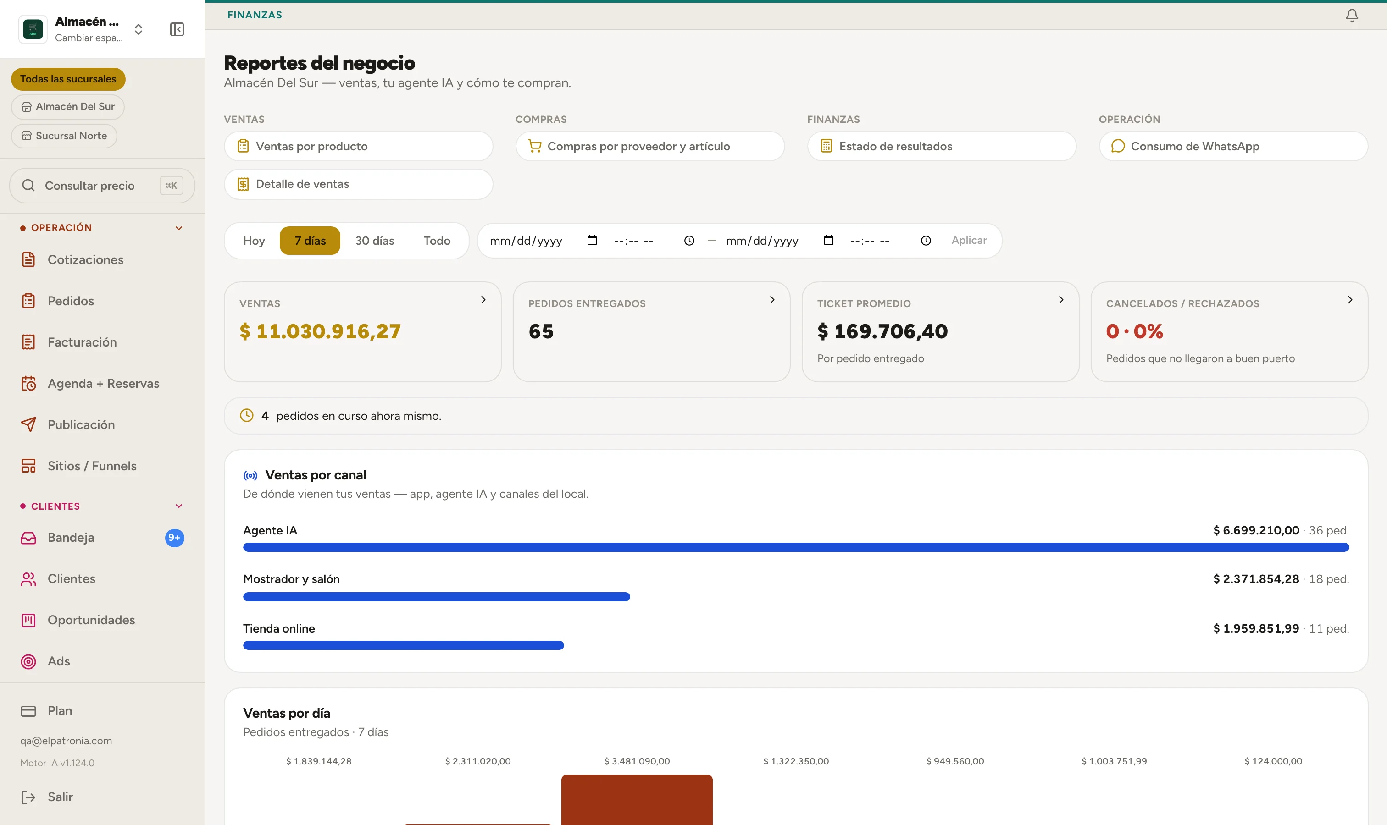The width and height of the screenshot is (1387, 825).
Task: Go to Pedidos in sidebar
Action: pos(102,301)
